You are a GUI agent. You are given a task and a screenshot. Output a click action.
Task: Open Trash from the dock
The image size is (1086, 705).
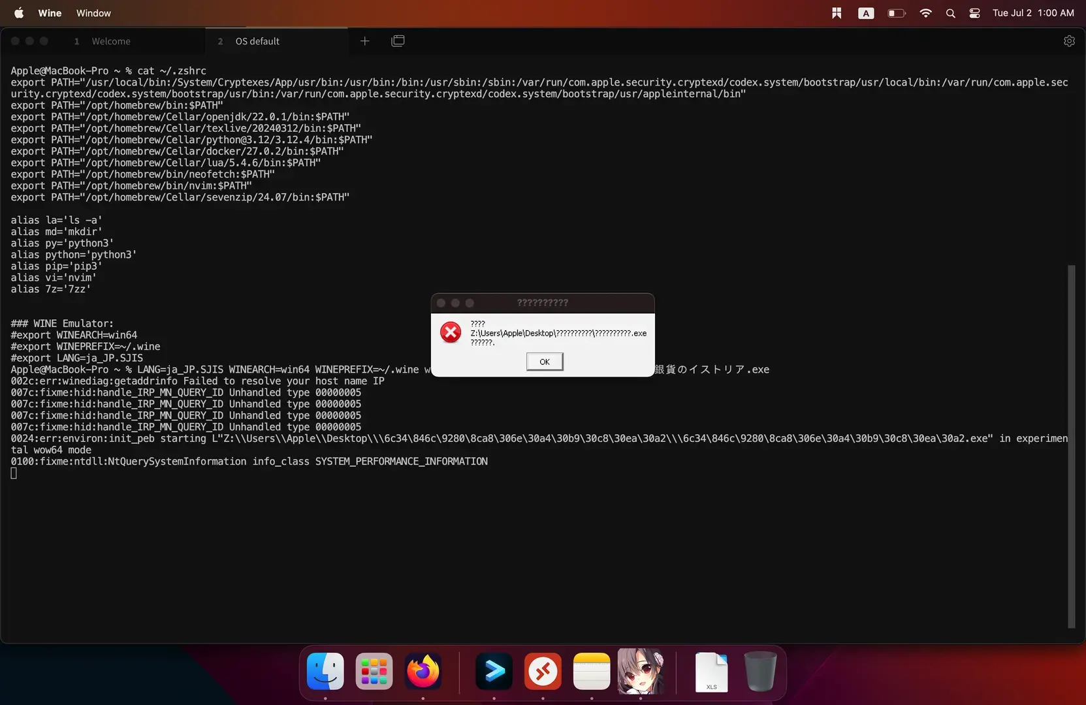pyautogui.click(x=760, y=671)
